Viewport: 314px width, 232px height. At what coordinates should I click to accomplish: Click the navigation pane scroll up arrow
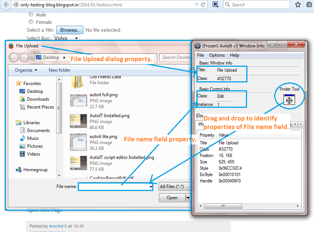coord(59,80)
